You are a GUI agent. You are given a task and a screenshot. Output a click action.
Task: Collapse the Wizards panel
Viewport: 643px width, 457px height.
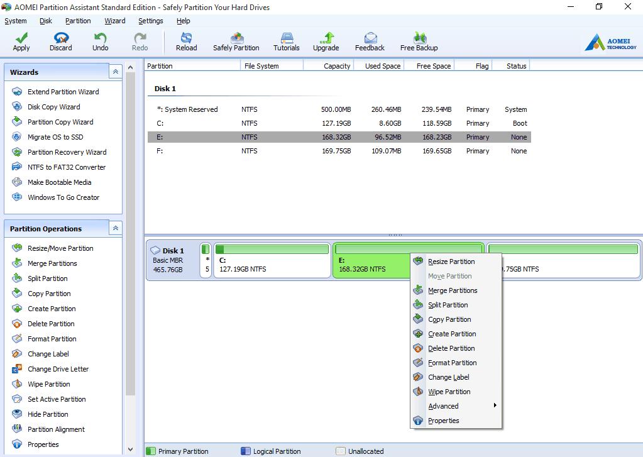tap(115, 72)
